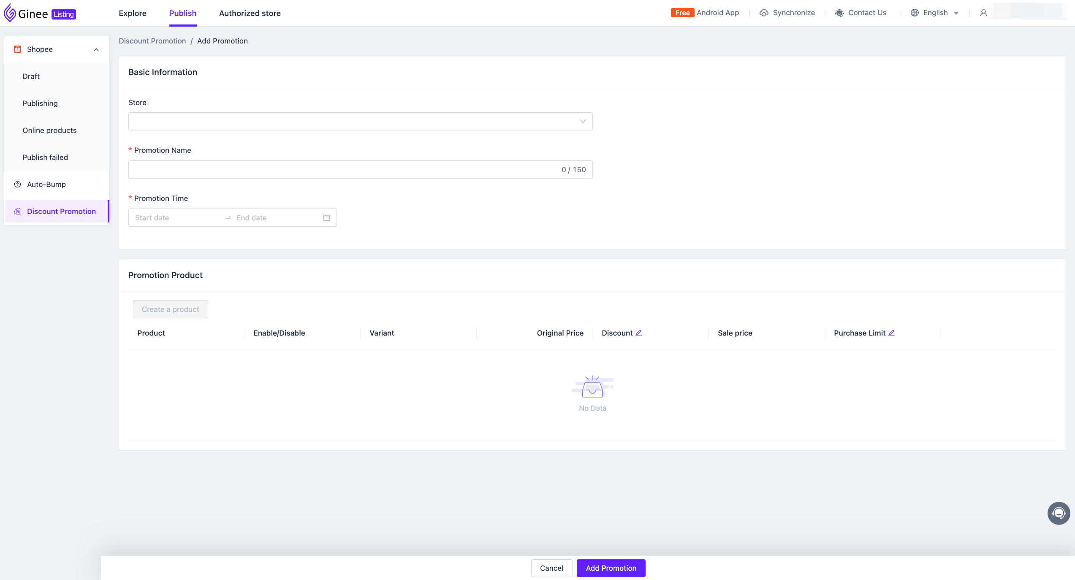This screenshot has width=1075, height=580.
Task: Open the Authorized store tab
Action: (x=250, y=14)
